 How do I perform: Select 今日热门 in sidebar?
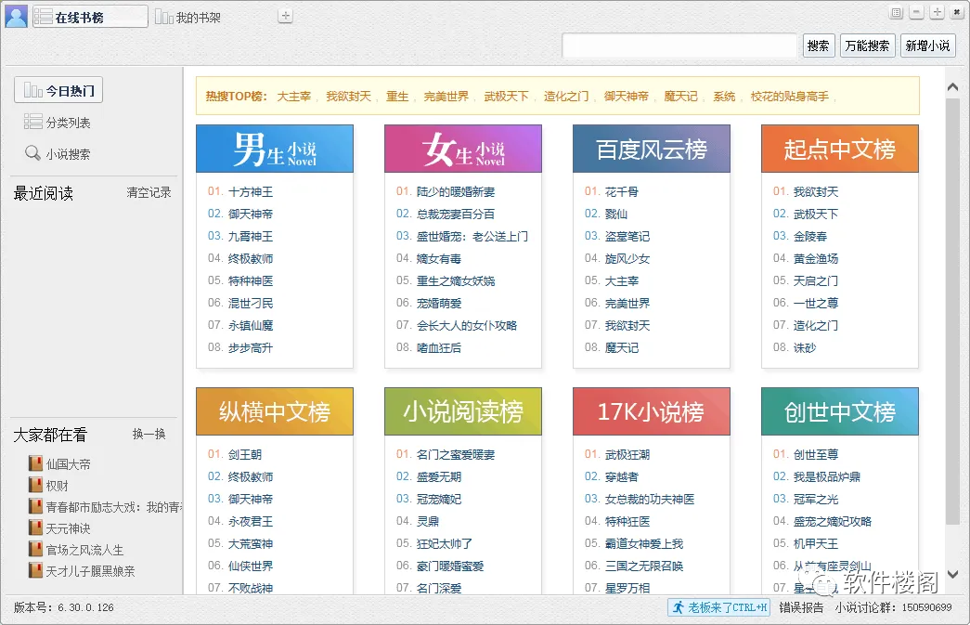tap(58, 90)
